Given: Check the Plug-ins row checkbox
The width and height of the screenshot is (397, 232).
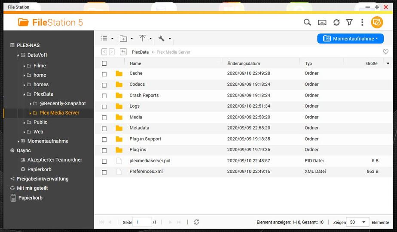Looking at the screenshot, I should click(x=104, y=151).
